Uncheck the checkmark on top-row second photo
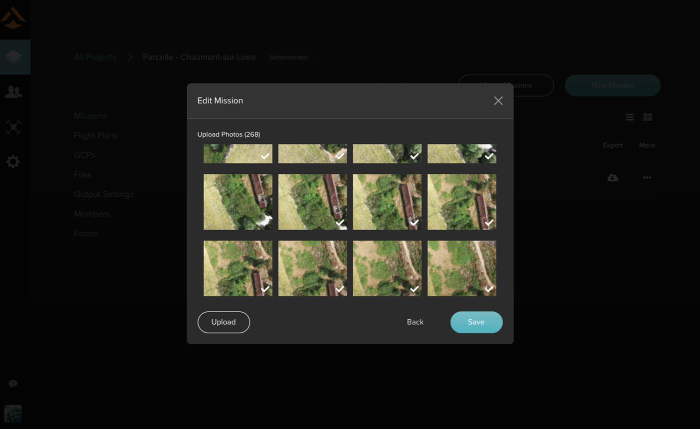The width and height of the screenshot is (700, 429). (339, 156)
